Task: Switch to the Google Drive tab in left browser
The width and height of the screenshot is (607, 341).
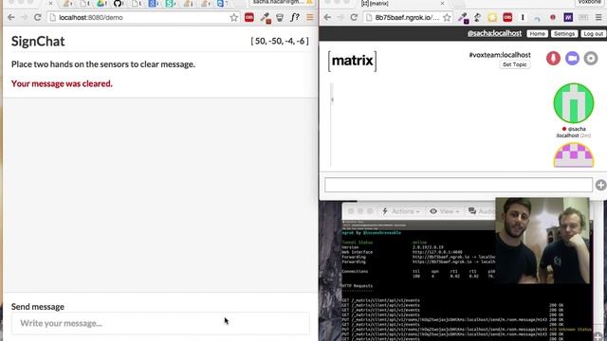Action: tap(101, 4)
